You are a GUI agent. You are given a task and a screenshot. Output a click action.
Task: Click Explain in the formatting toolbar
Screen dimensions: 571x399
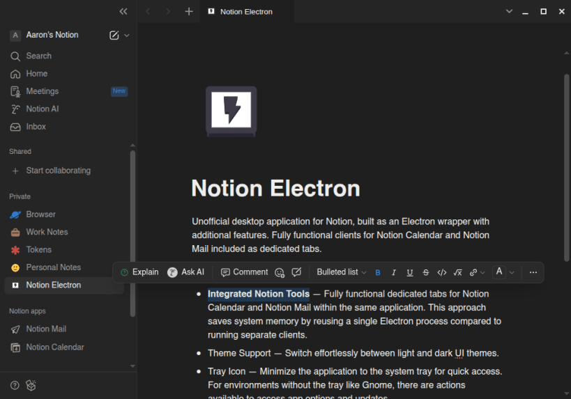pos(140,272)
